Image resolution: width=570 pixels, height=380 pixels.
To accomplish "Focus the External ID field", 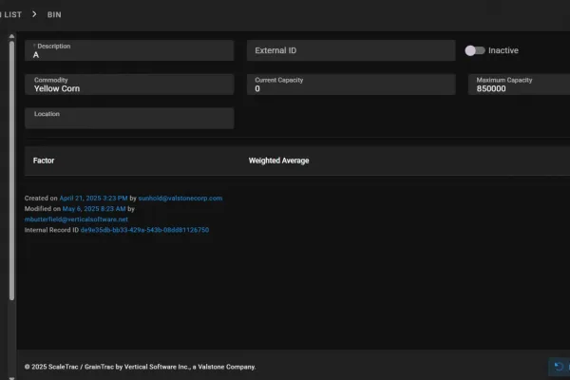I will 351,50.
